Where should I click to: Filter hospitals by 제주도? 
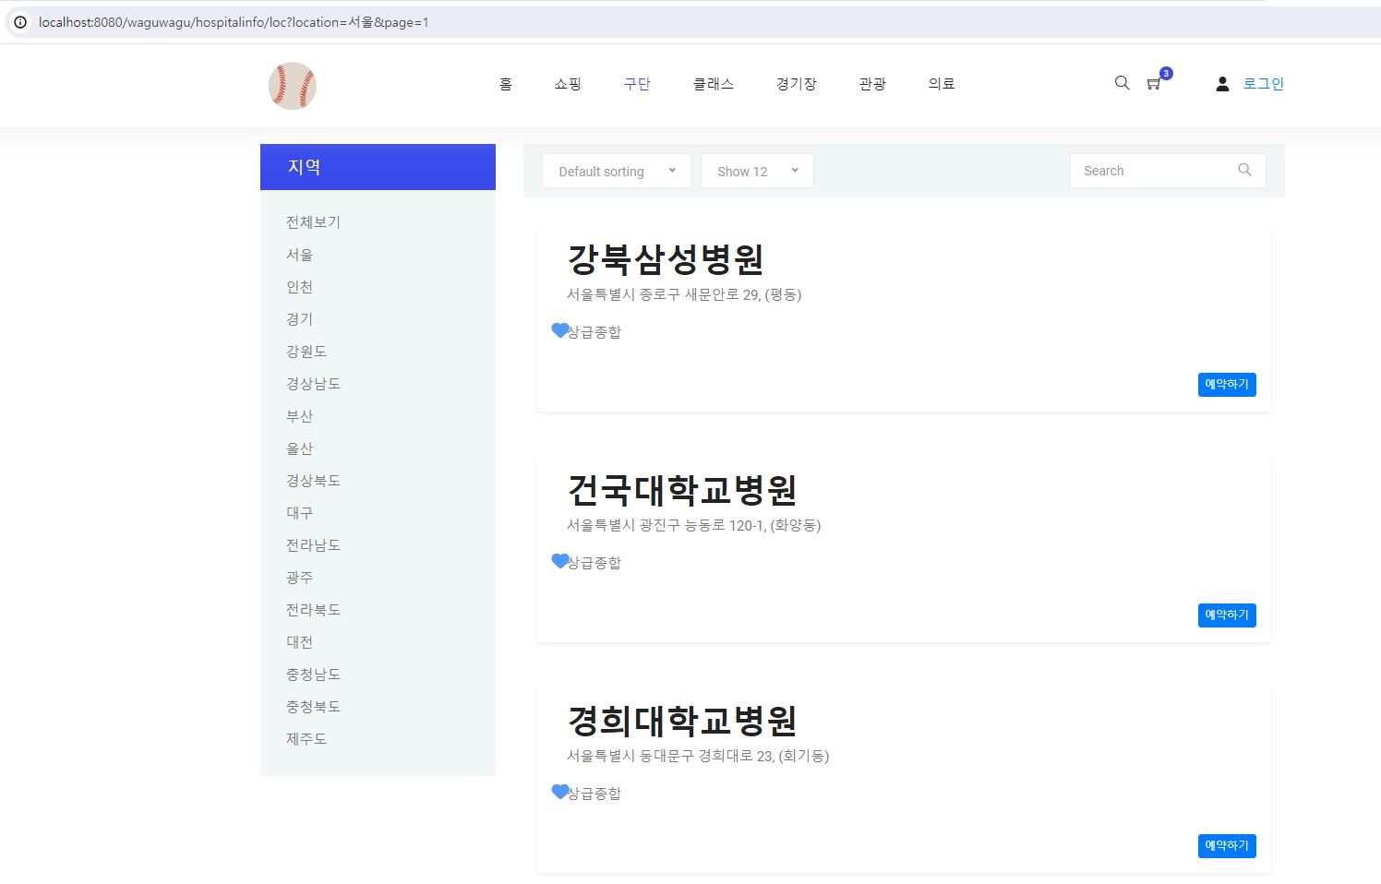[x=306, y=739]
